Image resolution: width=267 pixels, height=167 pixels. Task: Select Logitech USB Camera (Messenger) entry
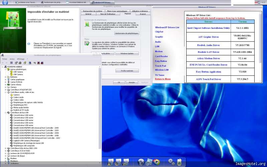(x=26, y=141)
